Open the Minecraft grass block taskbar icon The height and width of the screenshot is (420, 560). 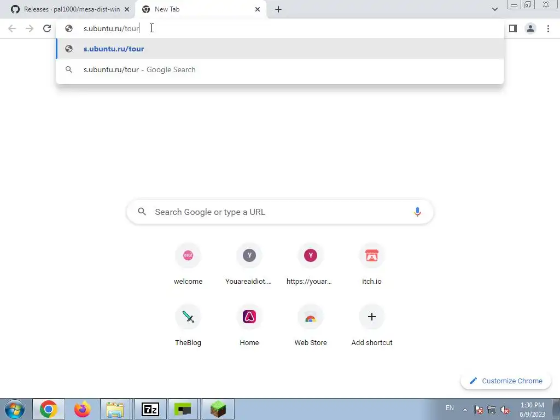point(218,409)
